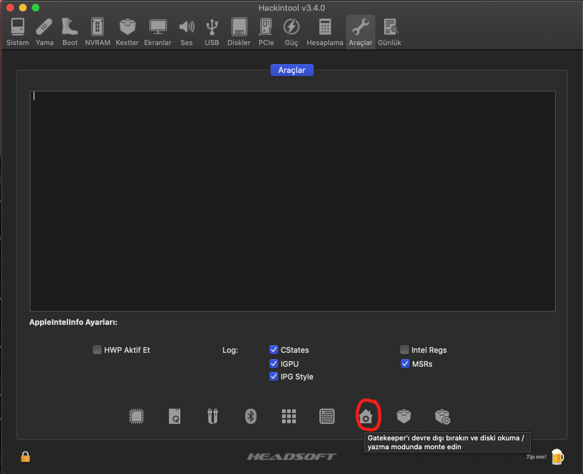Open the Günlük log tab

(x=389, y=32)
